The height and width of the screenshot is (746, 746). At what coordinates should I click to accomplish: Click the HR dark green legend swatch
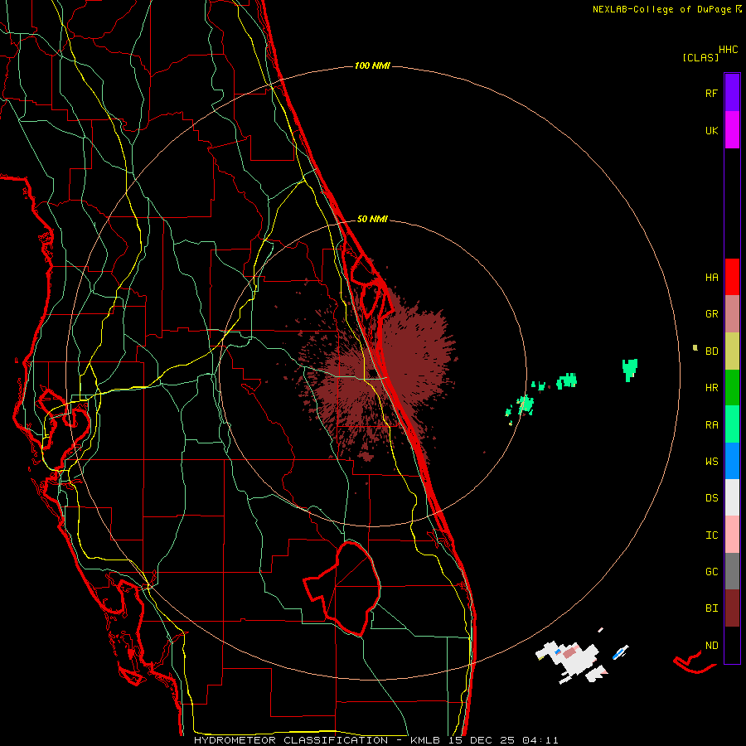click(x=732, y=388)
